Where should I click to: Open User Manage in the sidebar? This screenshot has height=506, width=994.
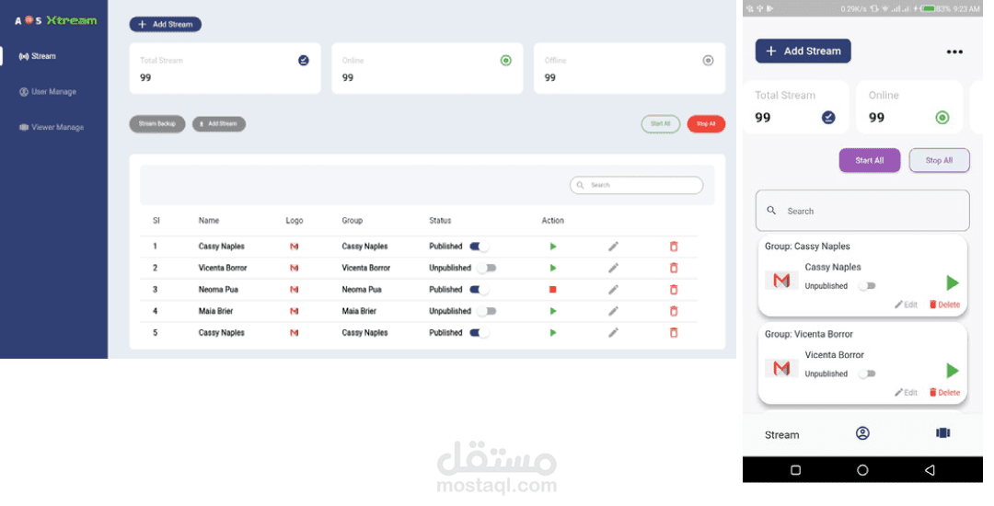coord(48,92)
